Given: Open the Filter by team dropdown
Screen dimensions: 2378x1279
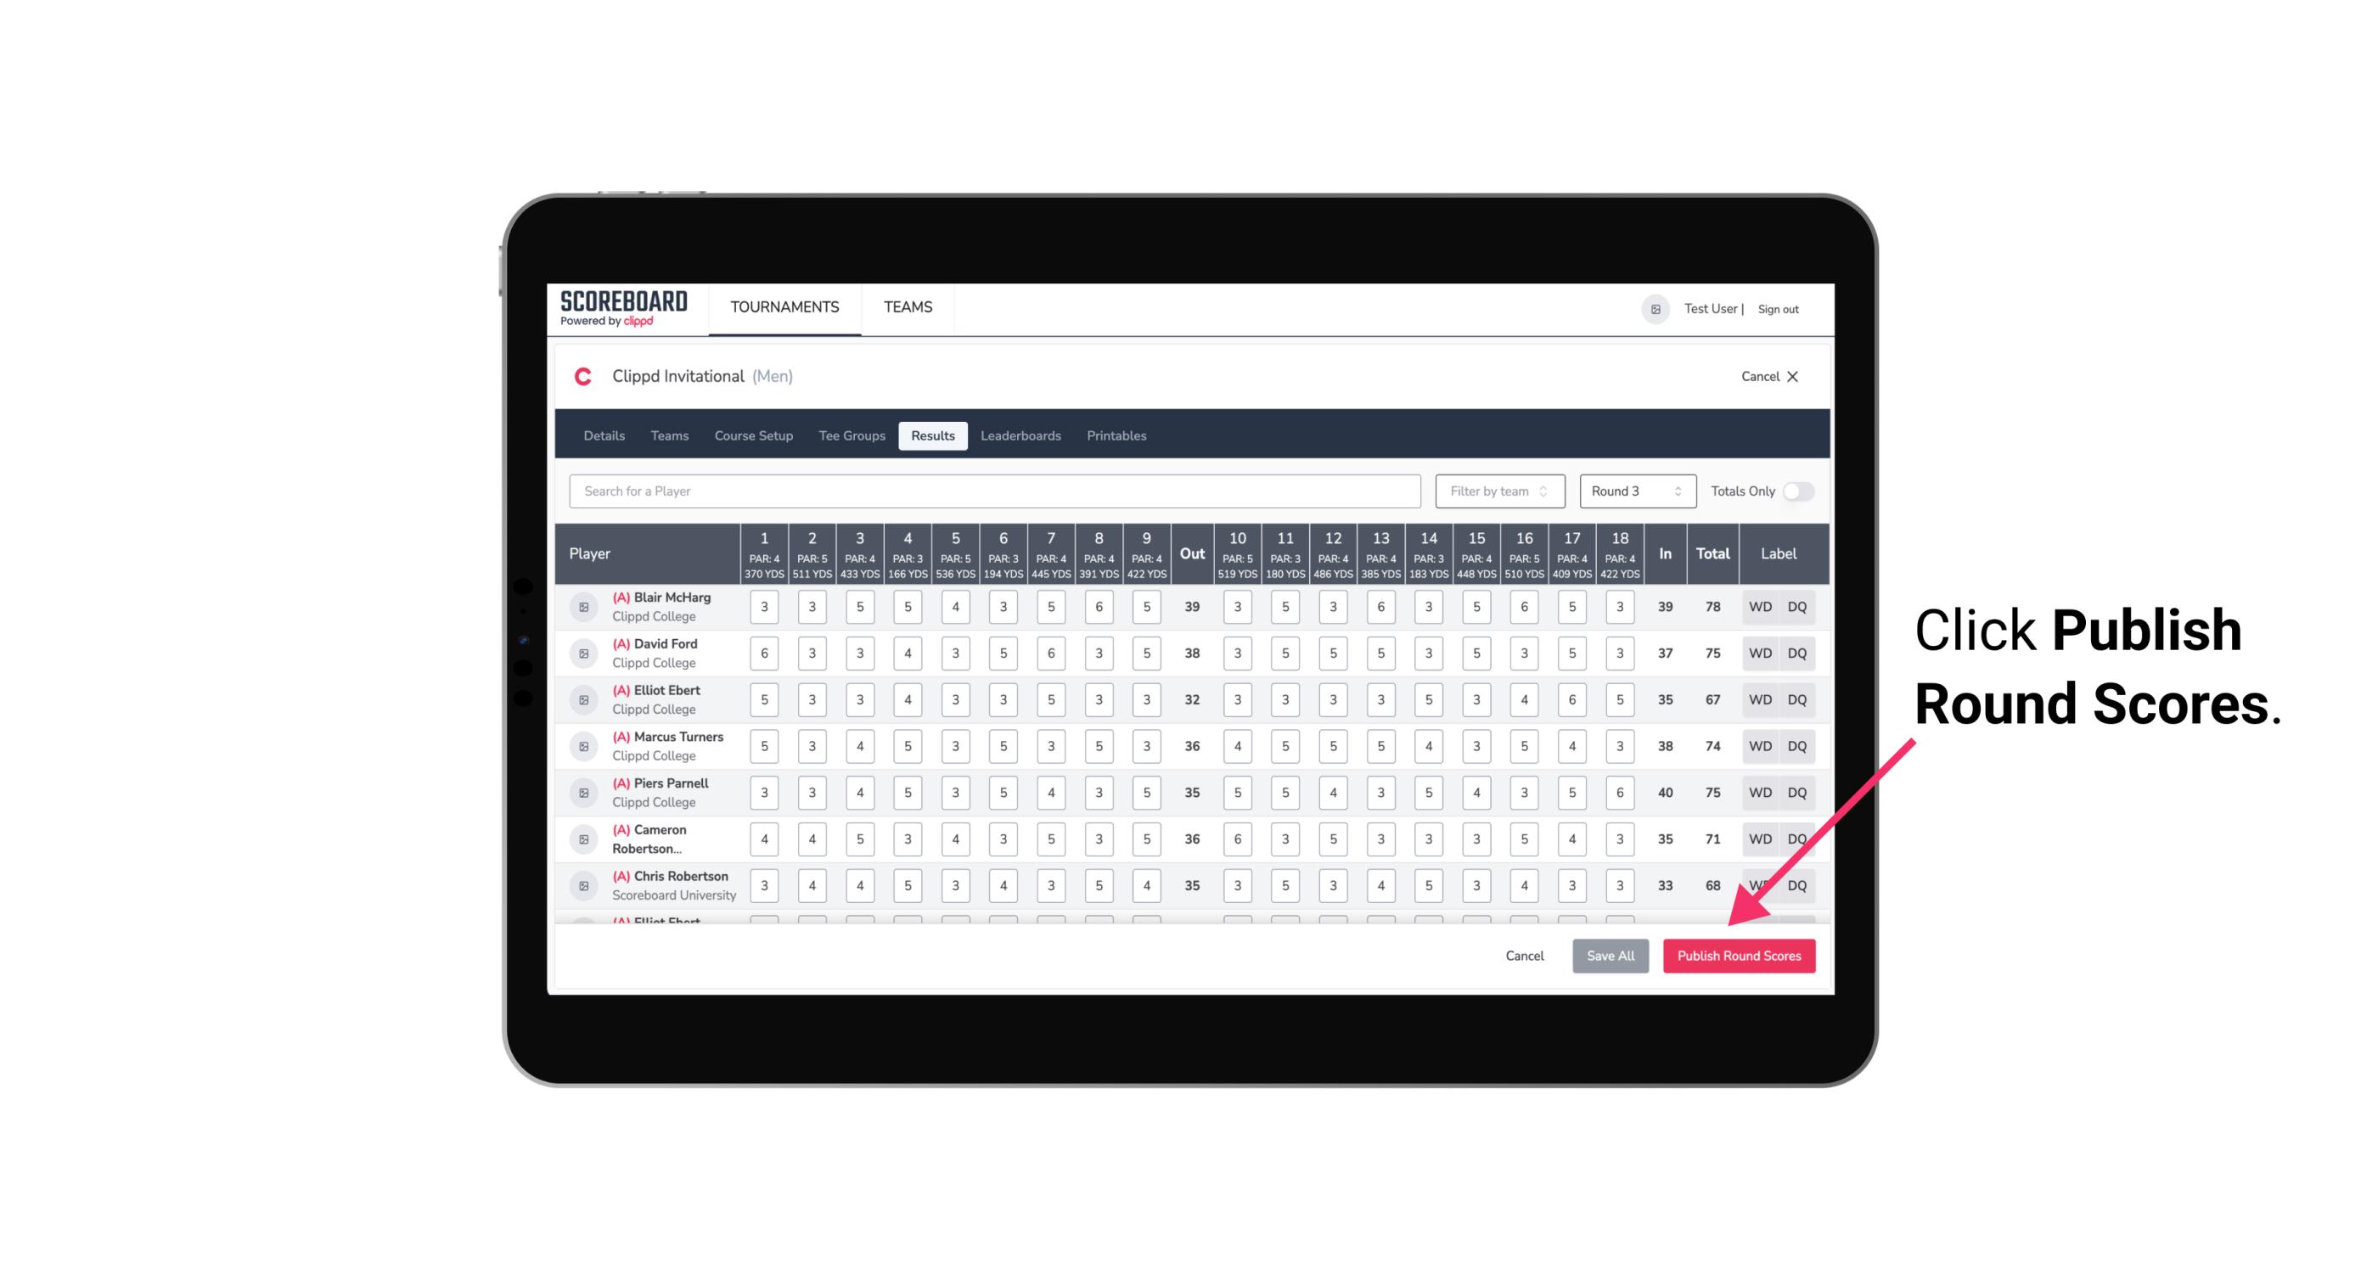Looking at the screenshot, I should (x=1499, y=491).
